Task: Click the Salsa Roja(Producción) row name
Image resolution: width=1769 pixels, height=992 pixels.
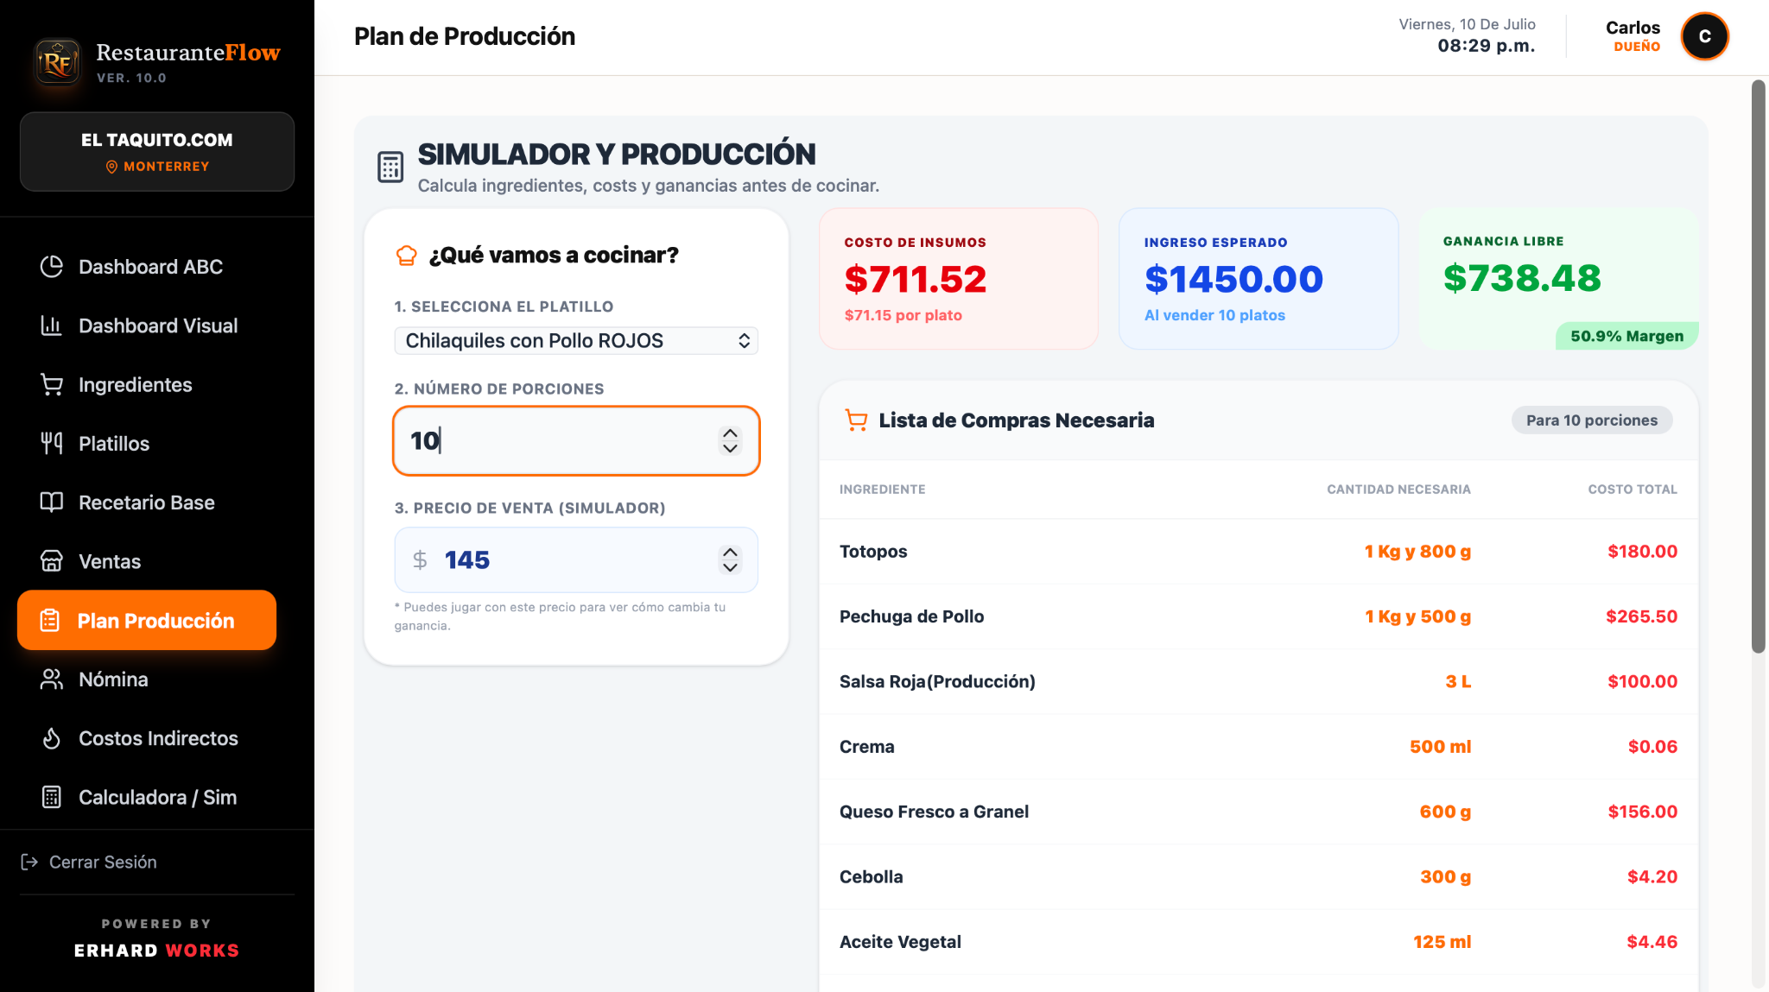Action: 937,682
